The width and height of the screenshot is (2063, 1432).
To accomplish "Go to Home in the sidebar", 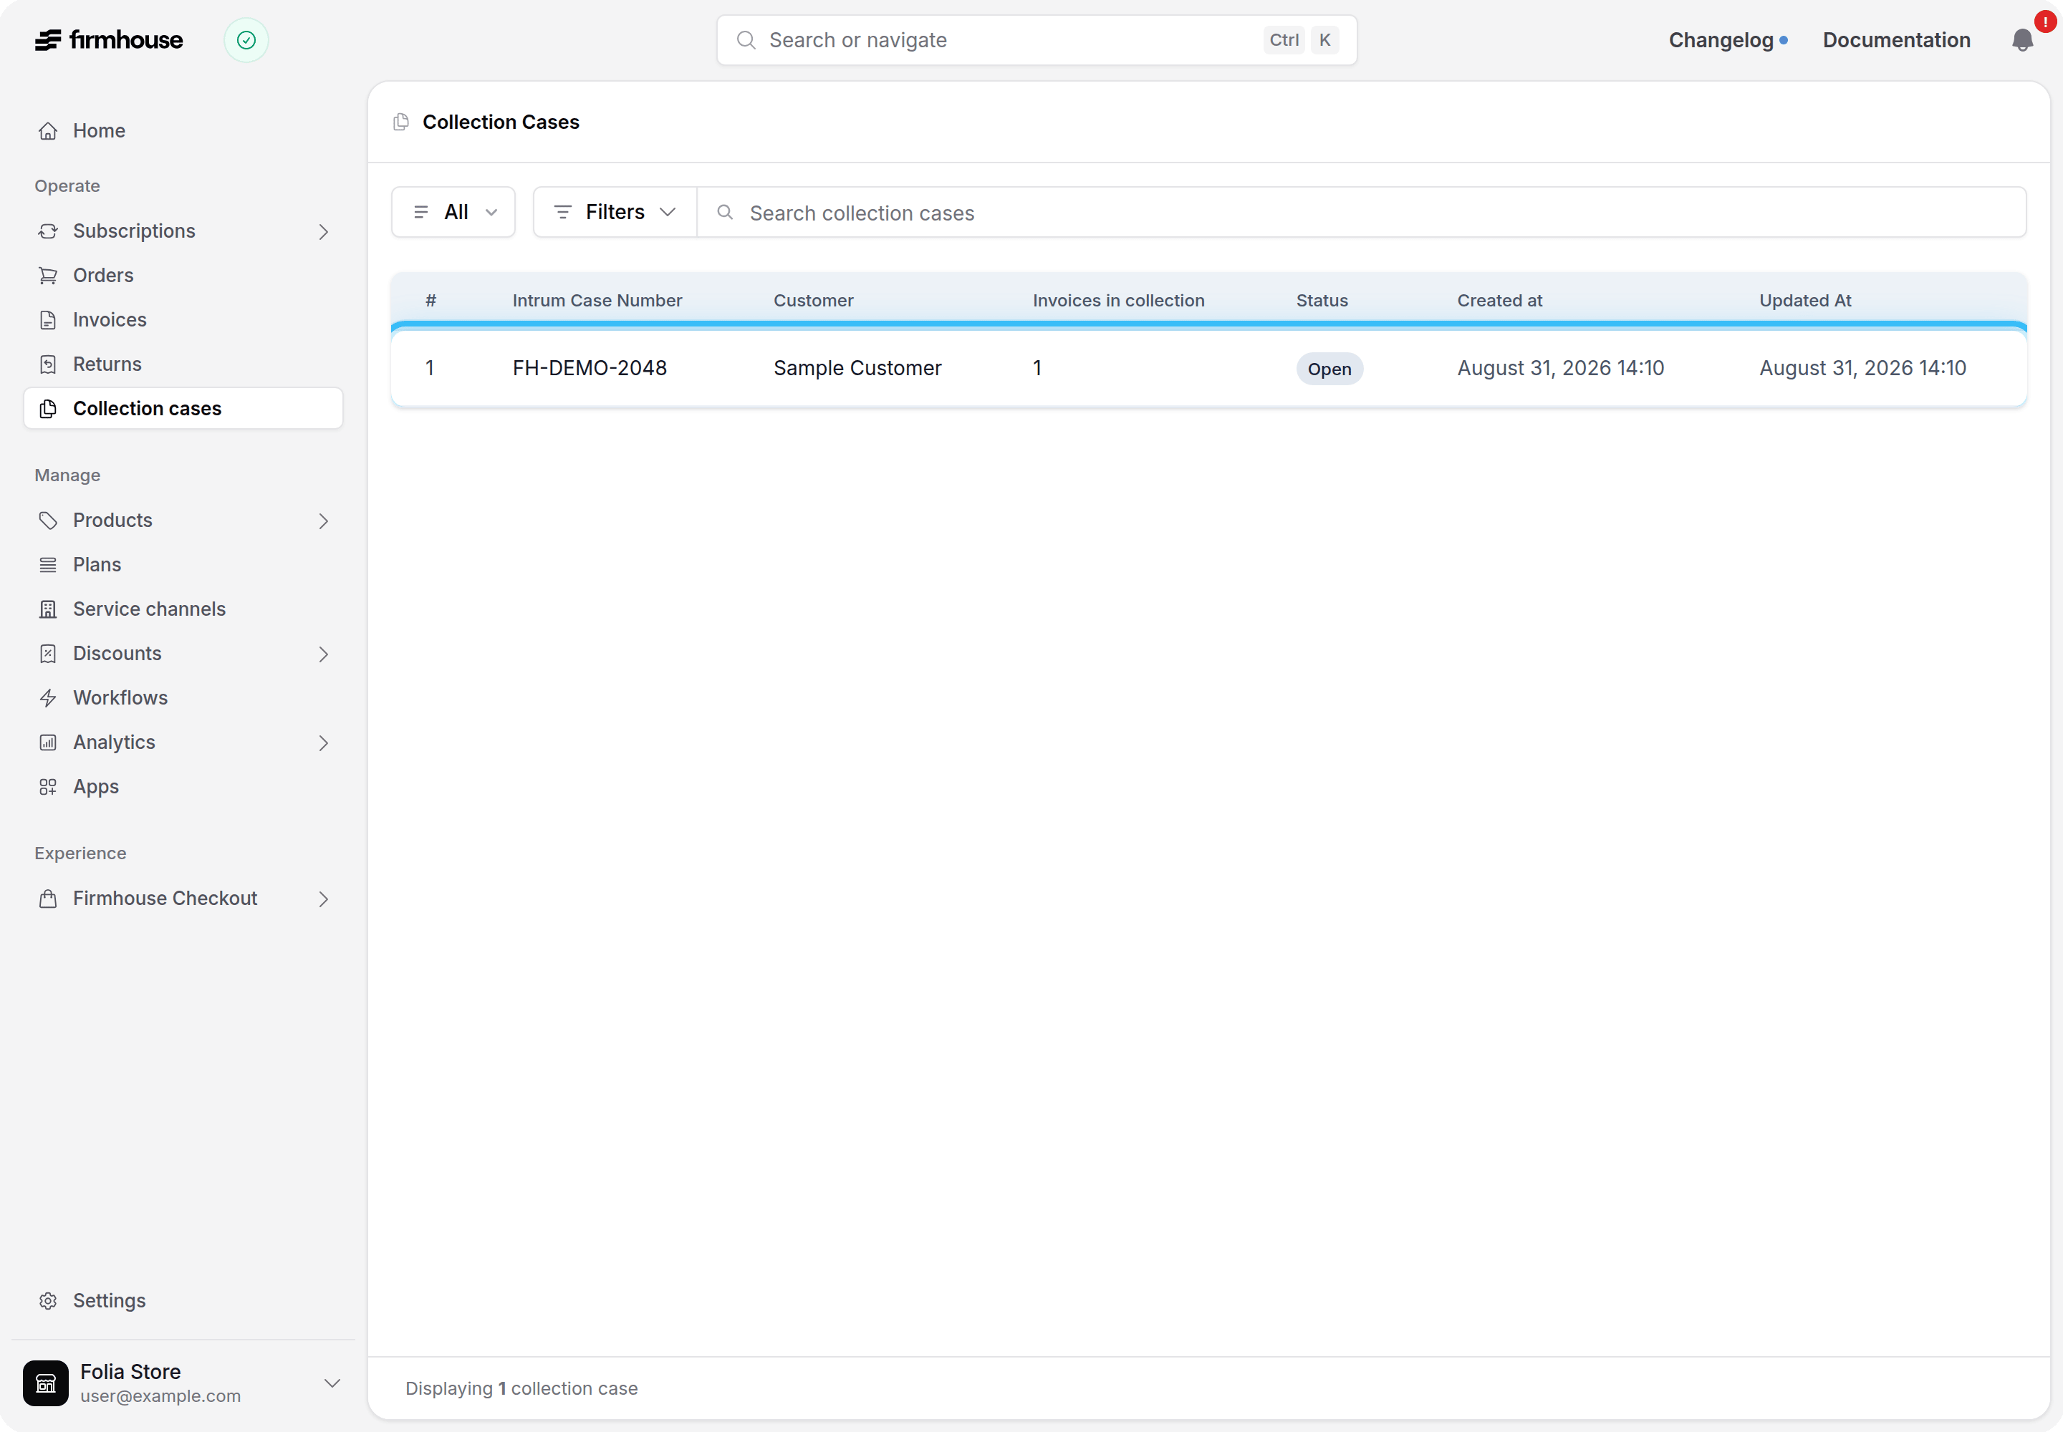I will pyautogui.click(x=183, y=131).
